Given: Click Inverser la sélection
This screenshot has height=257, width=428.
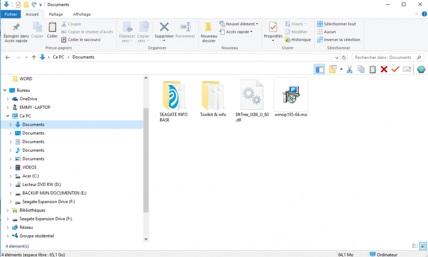Looking at the screenshot, I should [339, 40].
